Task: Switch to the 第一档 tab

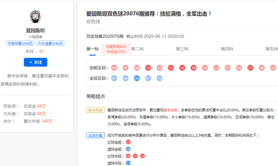Action: (x=92, y=49)
